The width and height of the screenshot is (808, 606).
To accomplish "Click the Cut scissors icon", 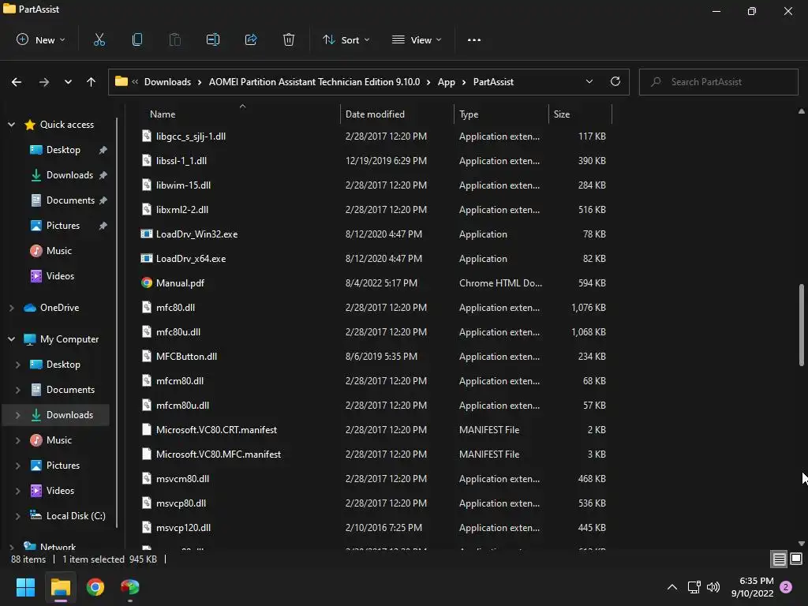I will pyautogui.click(x=99, y=39).
